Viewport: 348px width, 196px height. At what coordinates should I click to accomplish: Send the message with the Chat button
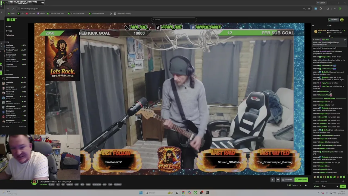(343, 186)
